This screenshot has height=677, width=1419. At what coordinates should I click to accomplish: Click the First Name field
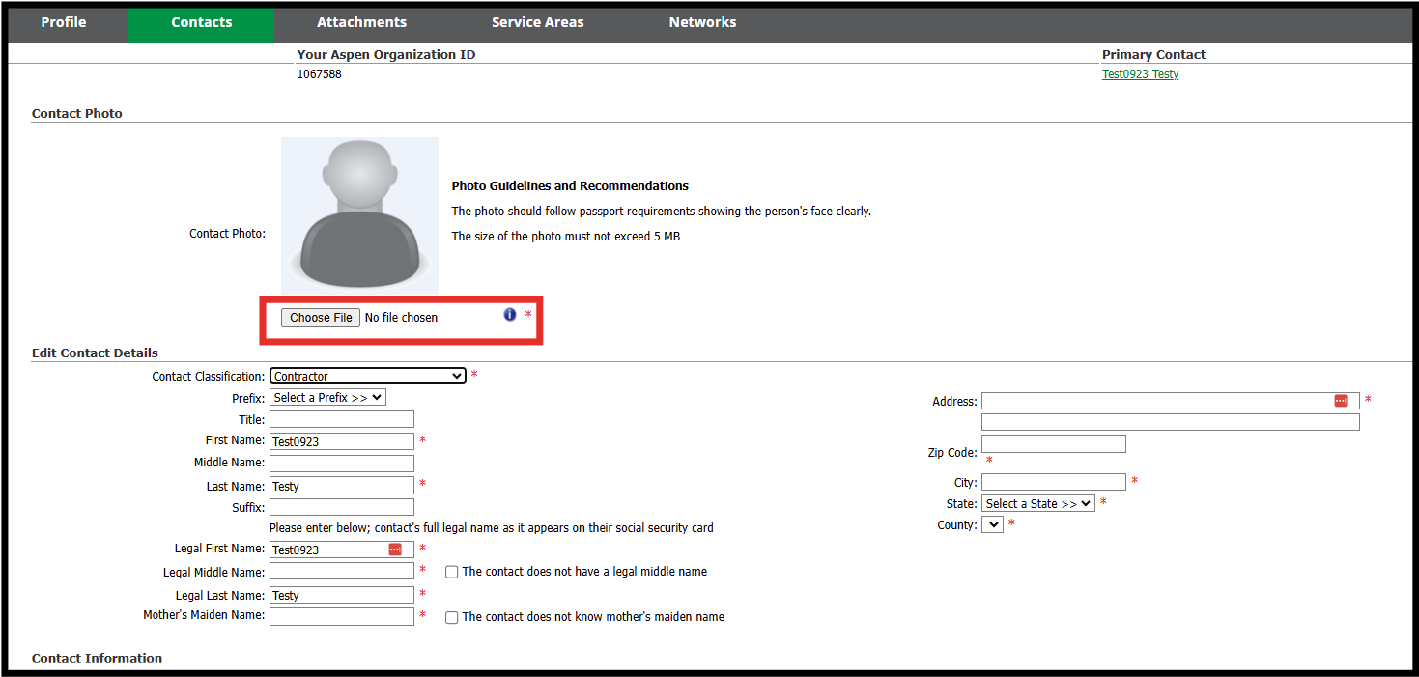pyautogui.click(x=342, y=441)
